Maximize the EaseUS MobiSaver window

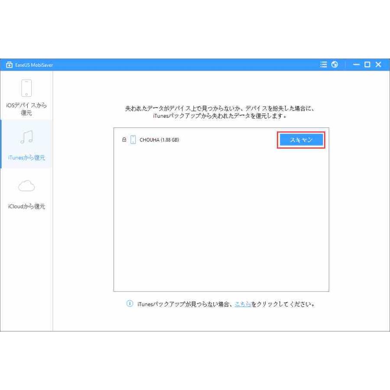367,65
